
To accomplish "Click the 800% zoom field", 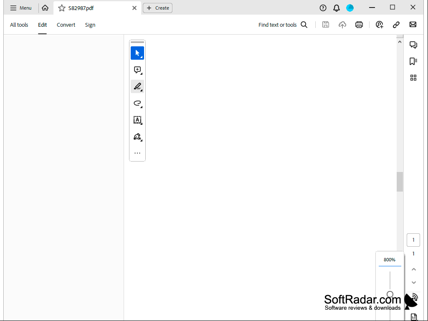I will 390,260.
